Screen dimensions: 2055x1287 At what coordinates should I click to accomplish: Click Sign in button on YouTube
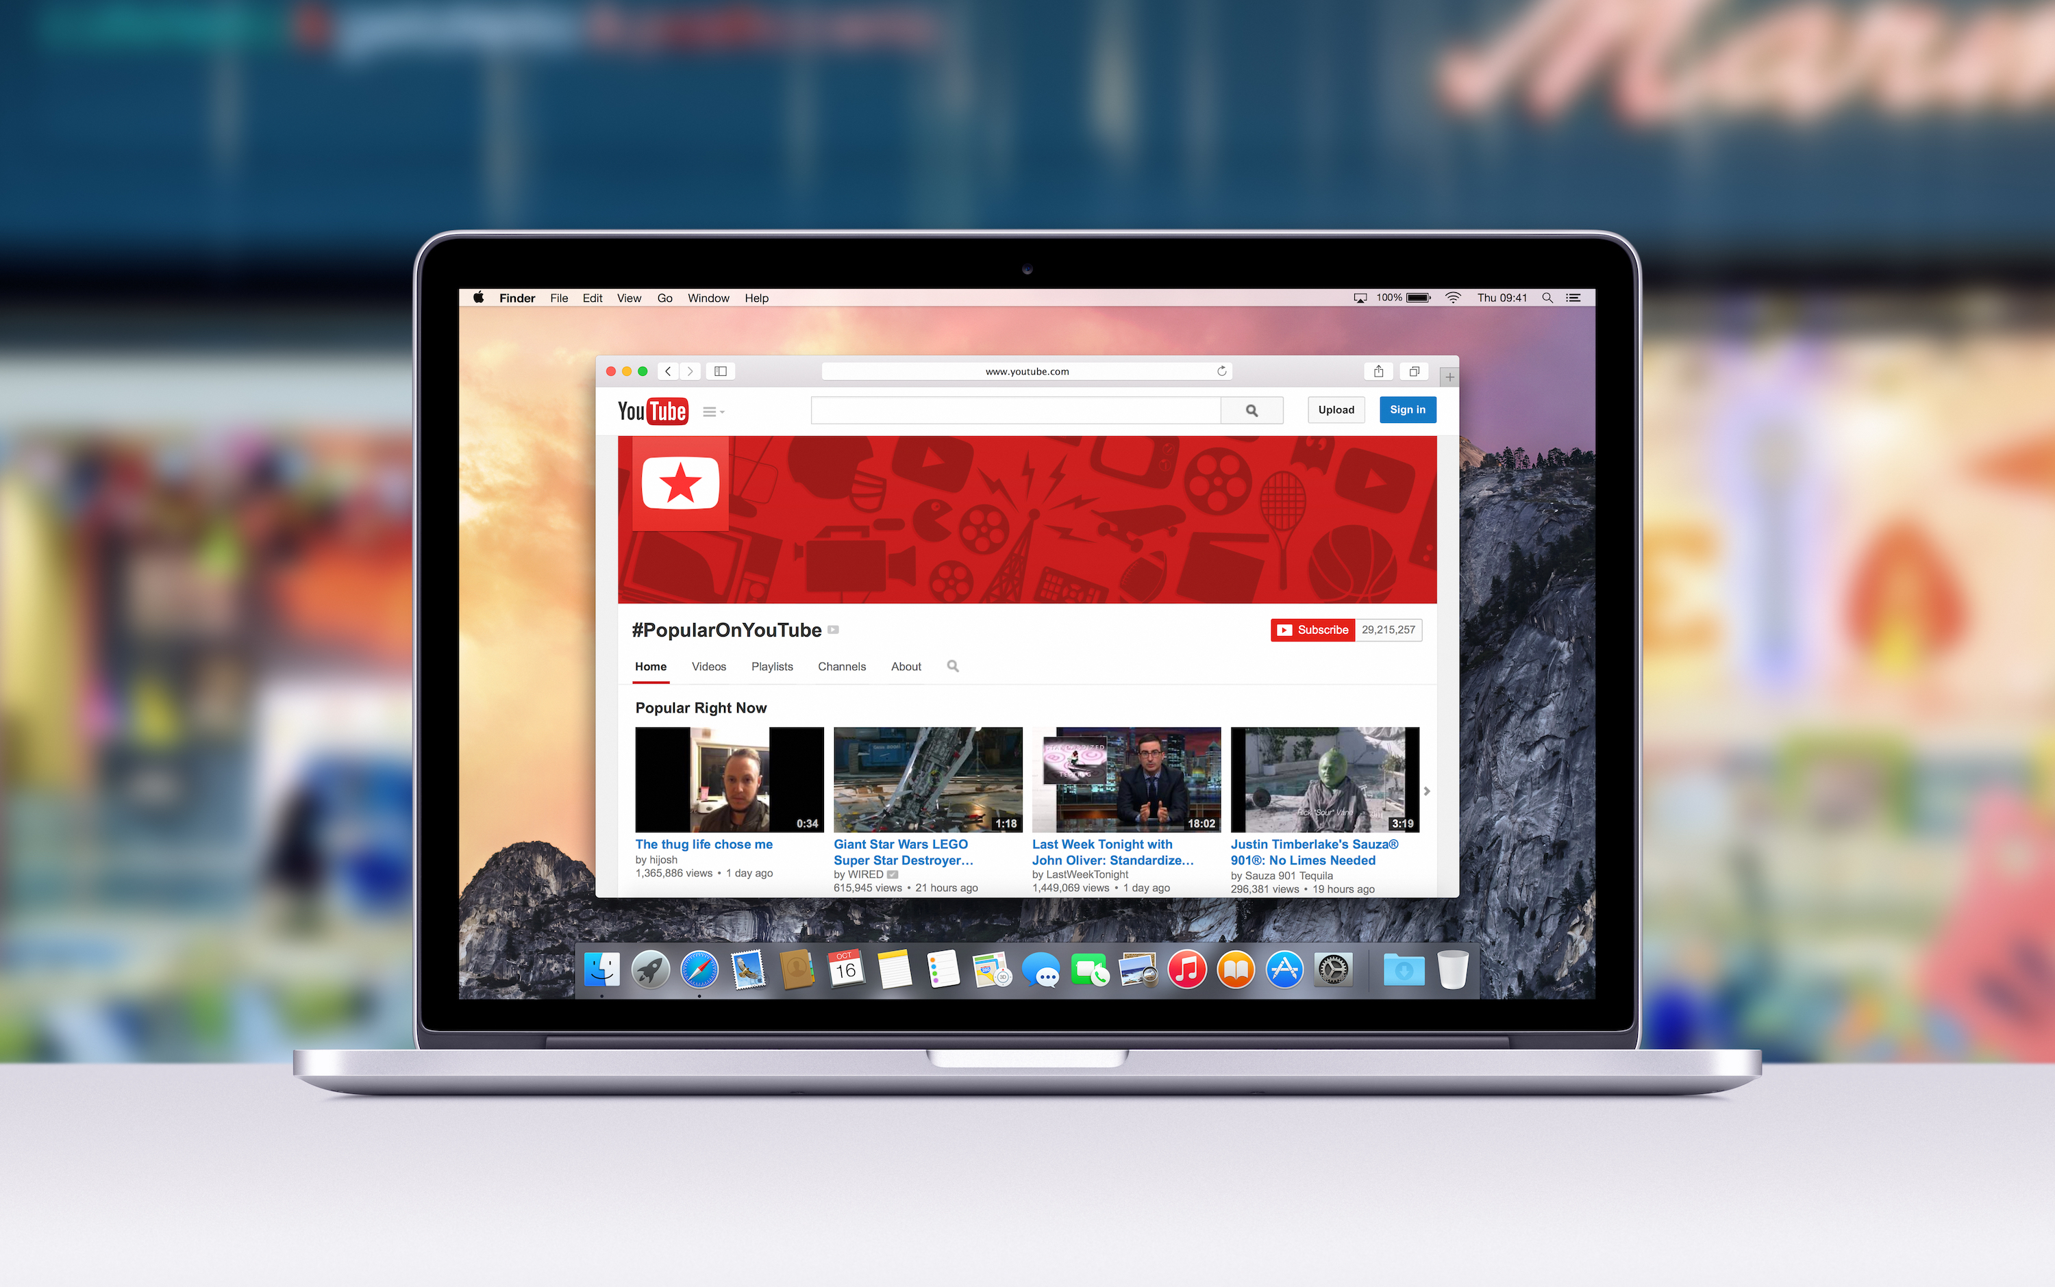point(1405,409)
